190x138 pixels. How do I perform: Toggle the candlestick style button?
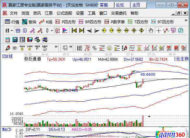tap(47, 31)
